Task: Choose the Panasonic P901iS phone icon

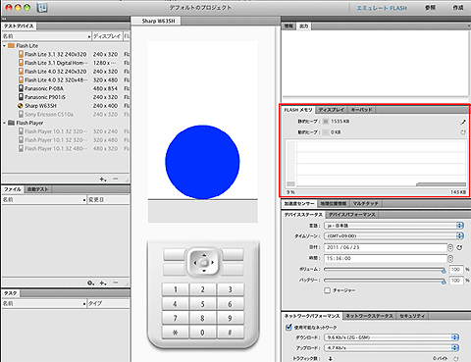Action: click(x=21, y=97)
